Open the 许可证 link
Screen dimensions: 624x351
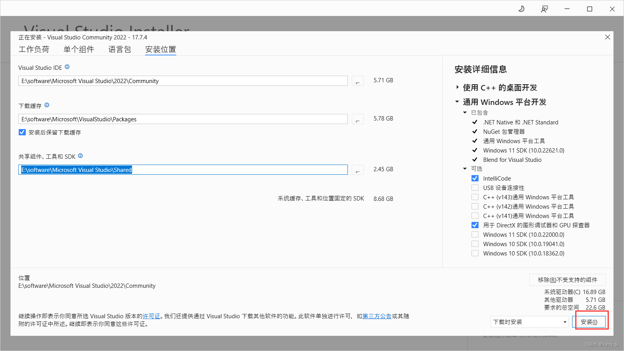coord(151,316)
